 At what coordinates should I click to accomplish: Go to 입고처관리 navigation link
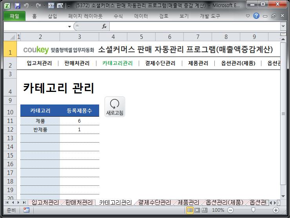click(40, 63)
